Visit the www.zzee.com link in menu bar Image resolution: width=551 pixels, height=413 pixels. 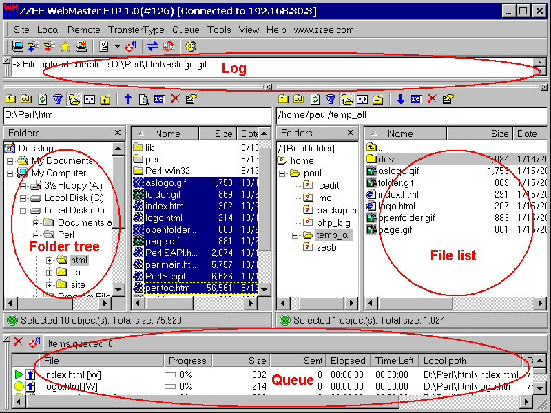coord(324,30)
